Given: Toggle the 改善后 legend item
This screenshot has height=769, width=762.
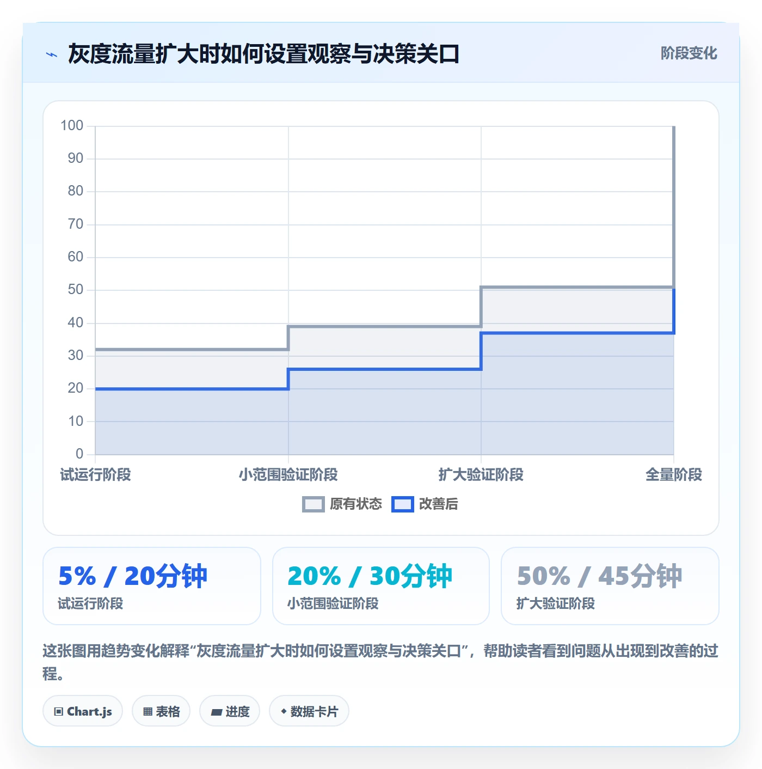Looking at the screenshot, I should (x=425, y=504).
